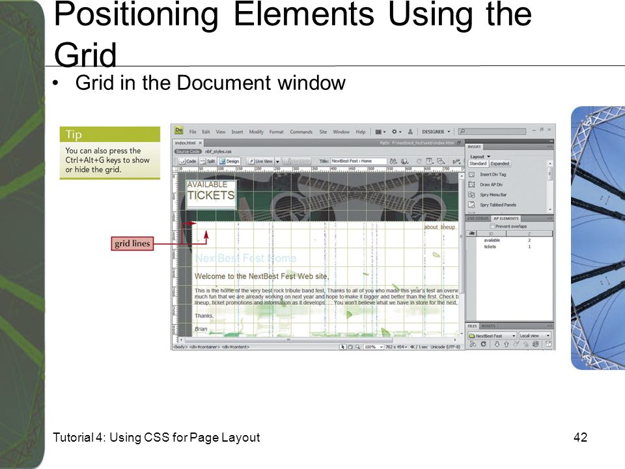
Task: Select the tickets AP element row
Action: coord(509,246)
